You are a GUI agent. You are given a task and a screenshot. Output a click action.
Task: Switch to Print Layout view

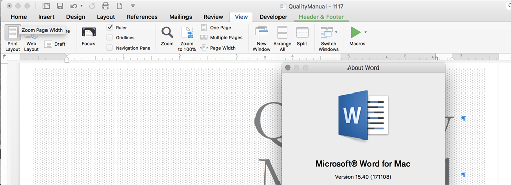tap(13, 38)
